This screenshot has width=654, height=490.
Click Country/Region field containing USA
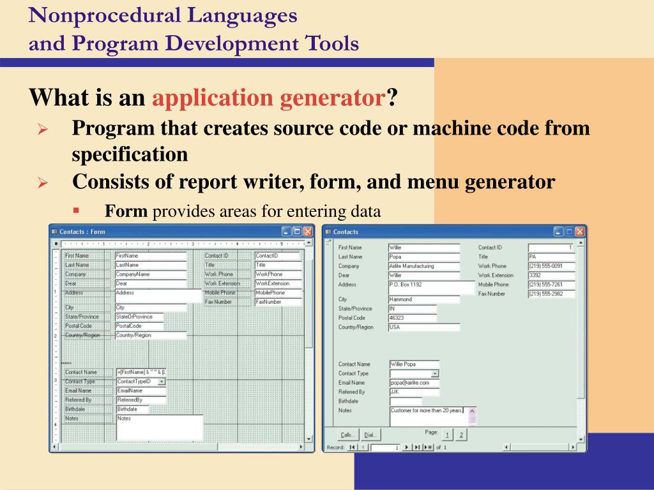(x=424, y=327)
